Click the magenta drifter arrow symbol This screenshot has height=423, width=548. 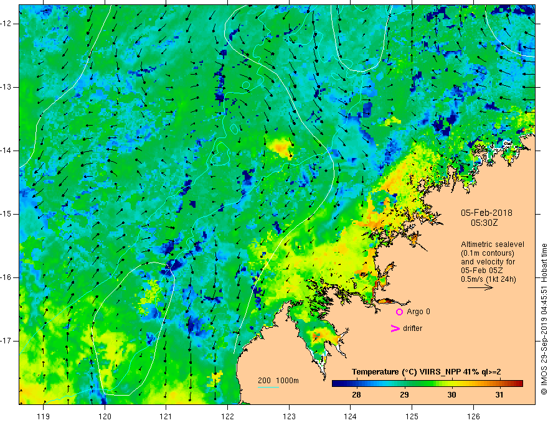pyautogui.click(x=395, y=328)
